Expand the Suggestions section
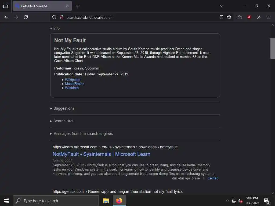This screenshot has width=275, height=206. click(62, 108)
